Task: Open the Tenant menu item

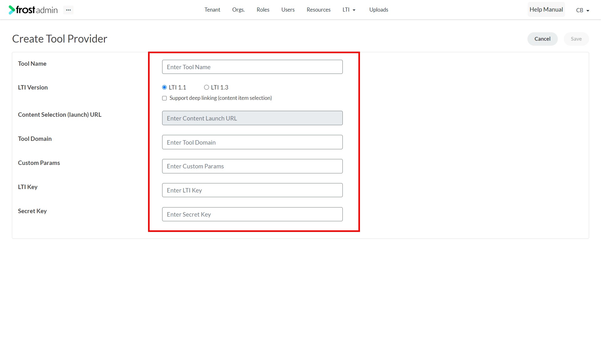Action: click(212, 10)
